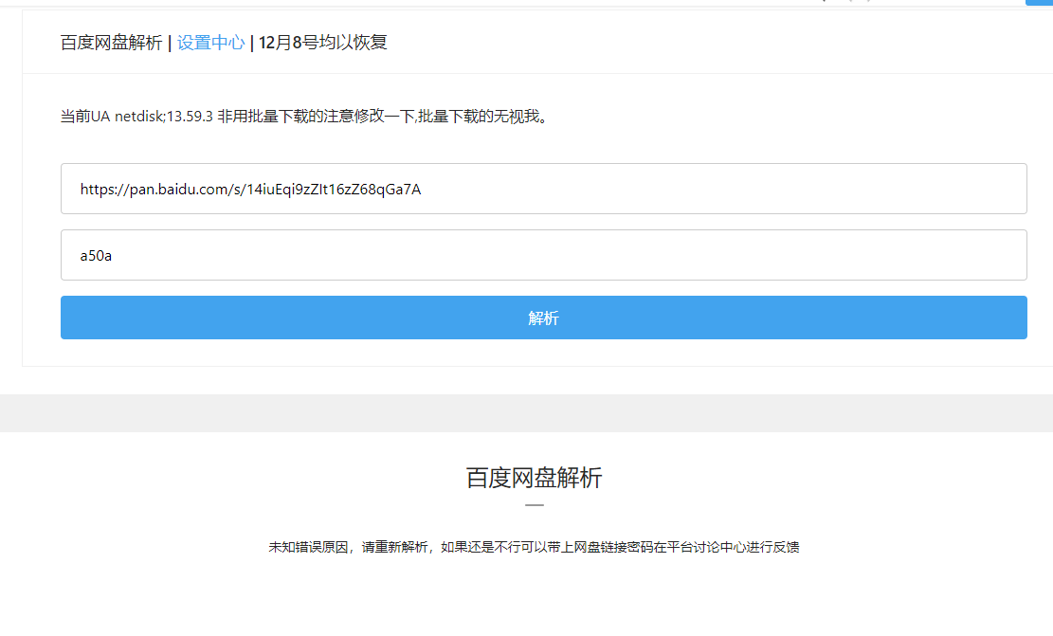Focus the extraction code field containing a50a
Screen dimensions: 1053x636
tap(543, 255)
